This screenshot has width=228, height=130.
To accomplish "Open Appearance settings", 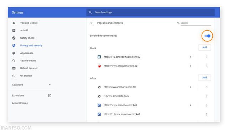I will click(x=27, y=53).
